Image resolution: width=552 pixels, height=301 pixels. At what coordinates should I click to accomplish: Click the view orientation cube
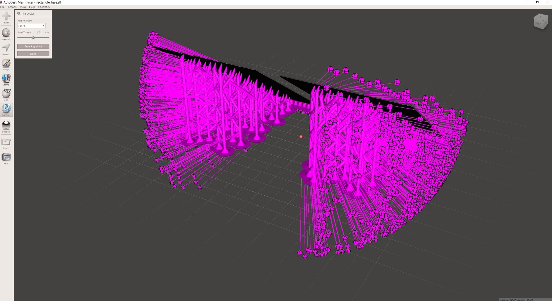[x=540, y=21]
